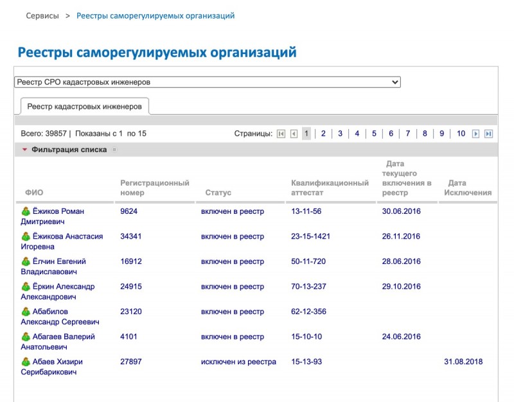Click registration number 34341

point(131,236)
